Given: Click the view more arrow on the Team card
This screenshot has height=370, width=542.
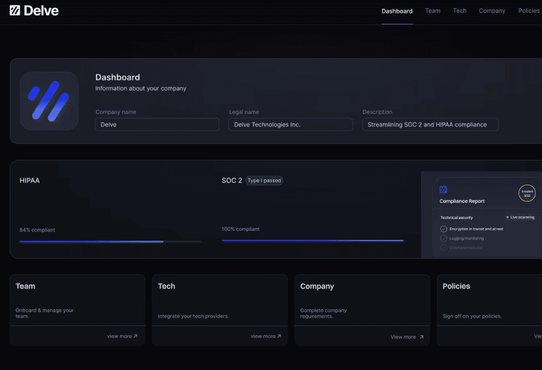Looking at the screenshot, I should (122, 336).
